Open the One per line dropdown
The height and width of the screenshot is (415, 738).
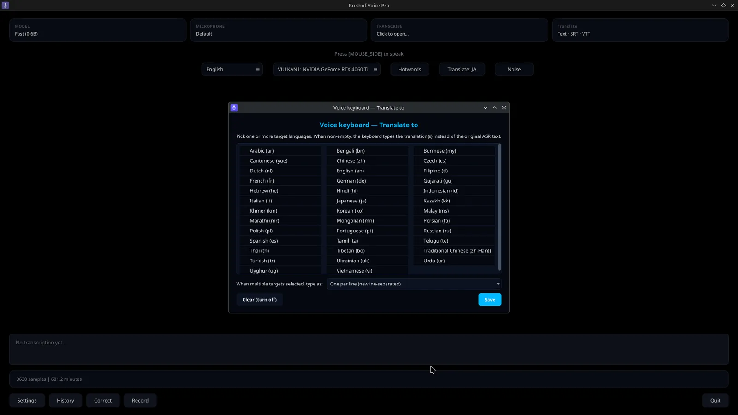coord(414,284)
